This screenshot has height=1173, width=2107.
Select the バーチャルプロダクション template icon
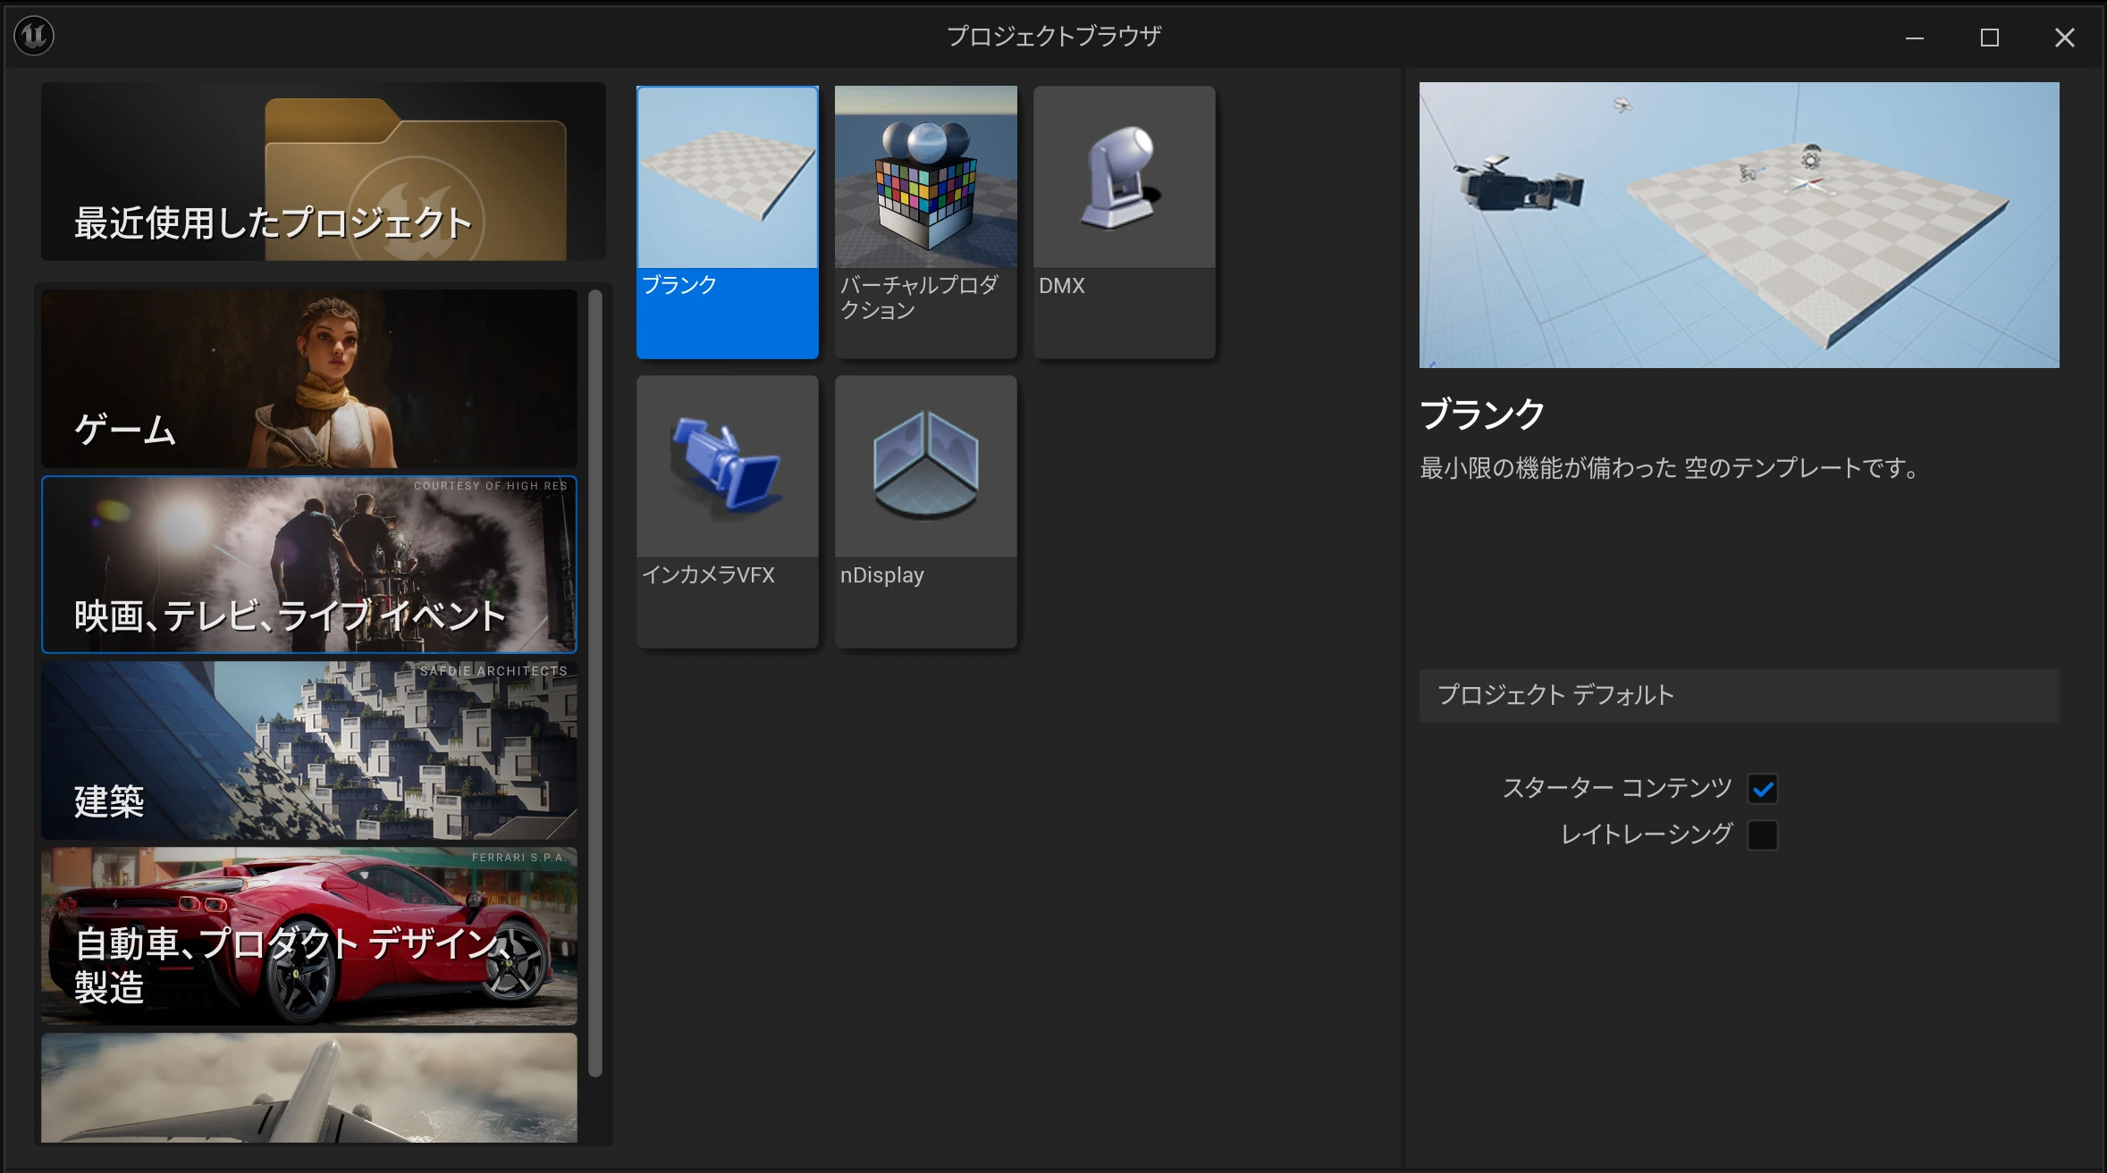click(x=925, y=178)
